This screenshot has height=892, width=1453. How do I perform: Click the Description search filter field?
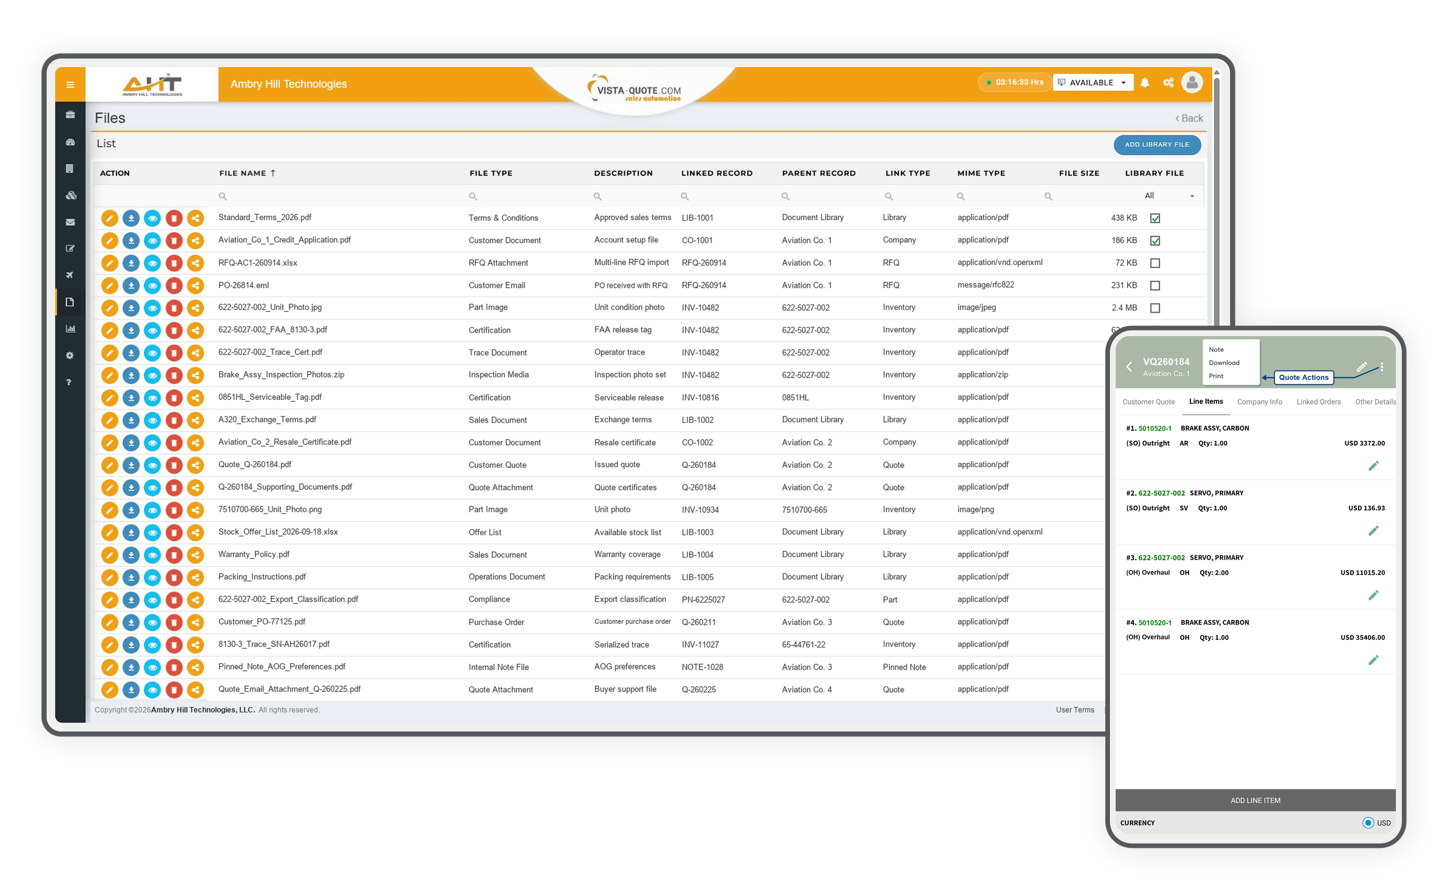632,197
